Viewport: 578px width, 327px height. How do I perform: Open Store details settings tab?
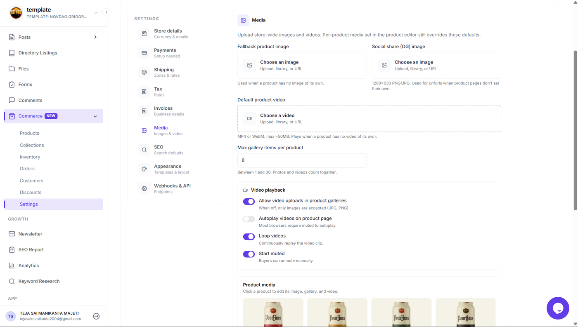tap(176, 34)
